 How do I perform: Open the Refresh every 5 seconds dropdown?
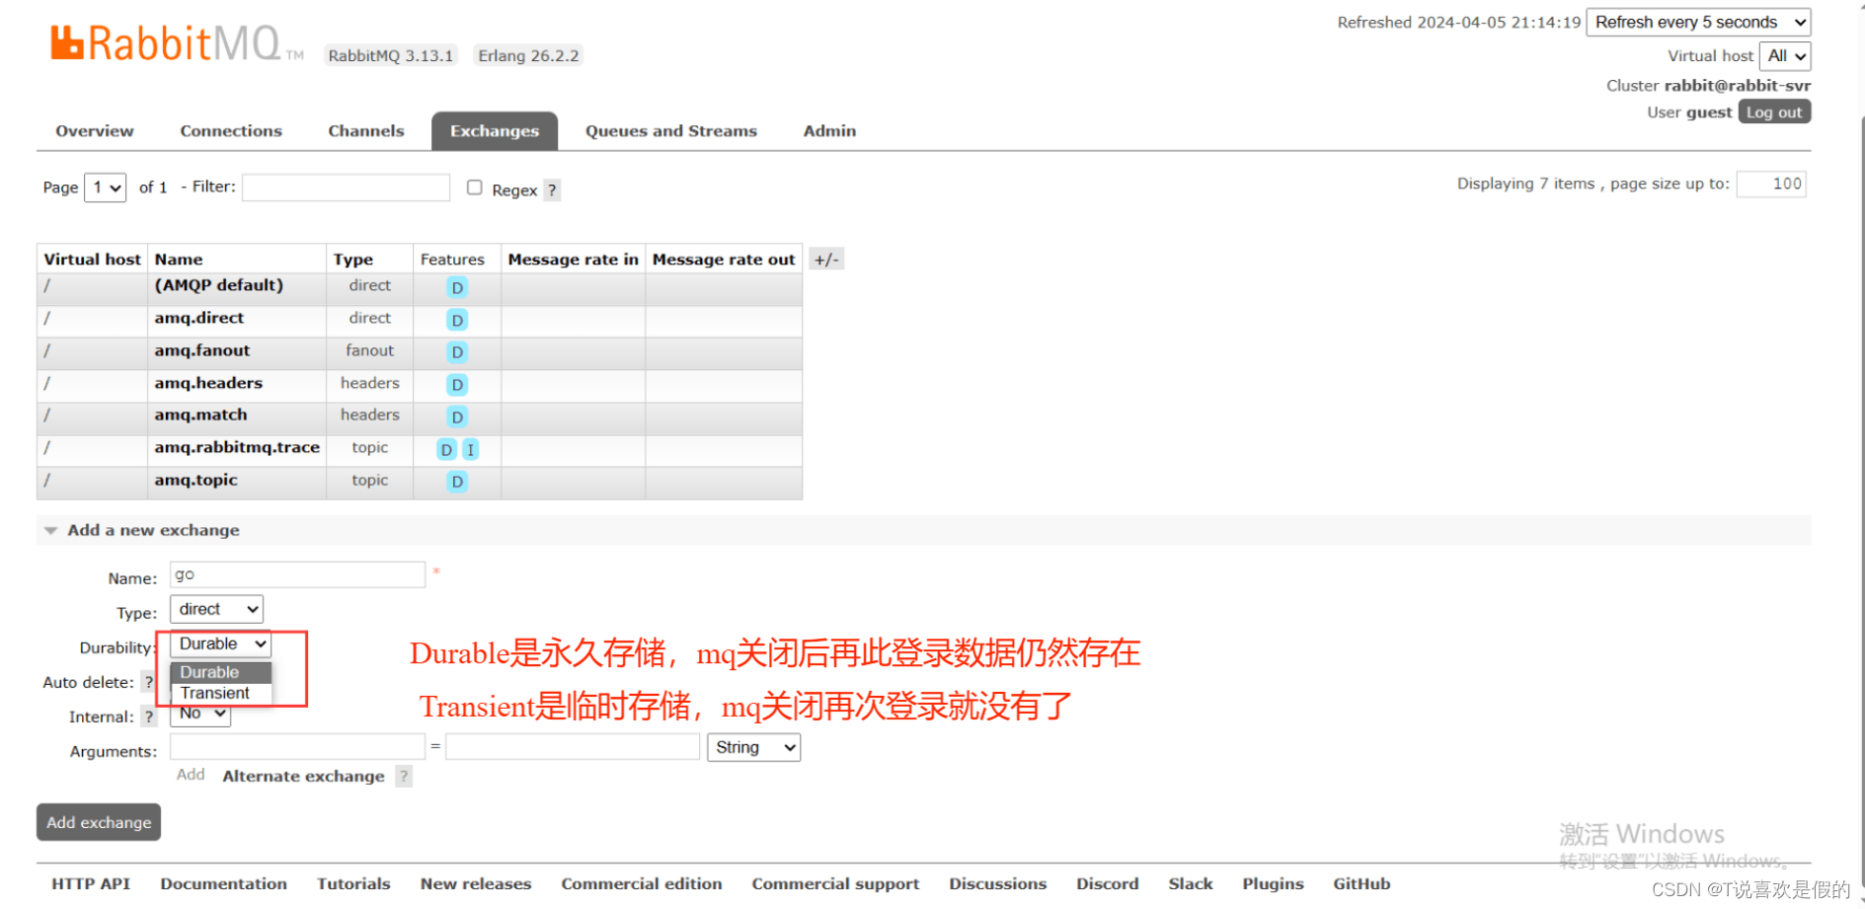[1698, 22]
